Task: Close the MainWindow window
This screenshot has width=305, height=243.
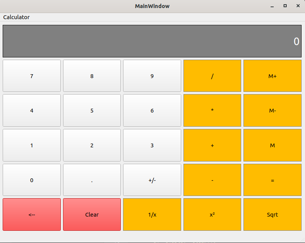Action: (x=298, y=6)
